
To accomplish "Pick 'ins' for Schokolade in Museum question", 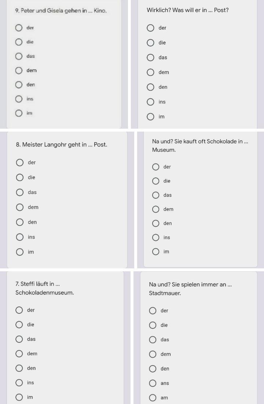I will [x=156, y=238].
